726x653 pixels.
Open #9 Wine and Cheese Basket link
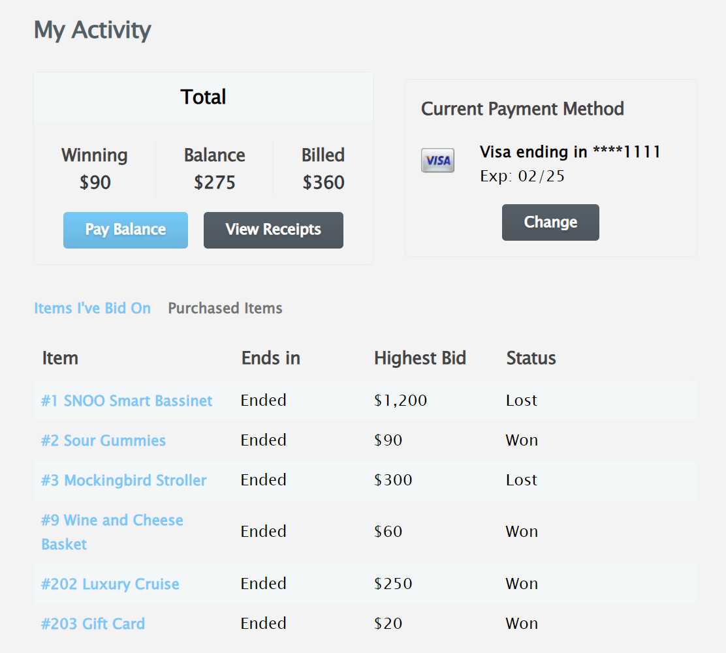(112, 532)
